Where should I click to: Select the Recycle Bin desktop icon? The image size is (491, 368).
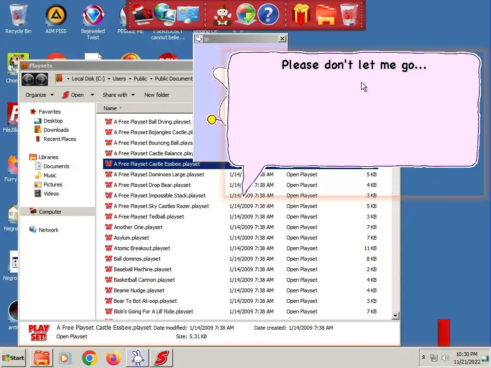pos(18,19)
